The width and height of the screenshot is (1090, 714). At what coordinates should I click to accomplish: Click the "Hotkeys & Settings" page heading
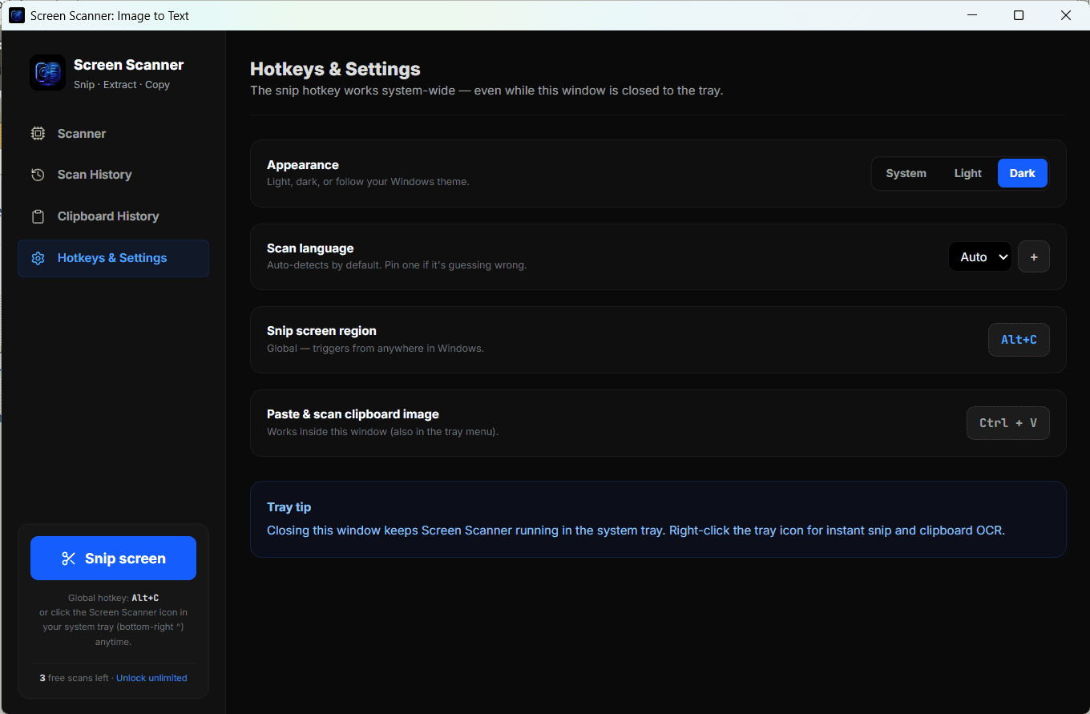coord(335,69)
